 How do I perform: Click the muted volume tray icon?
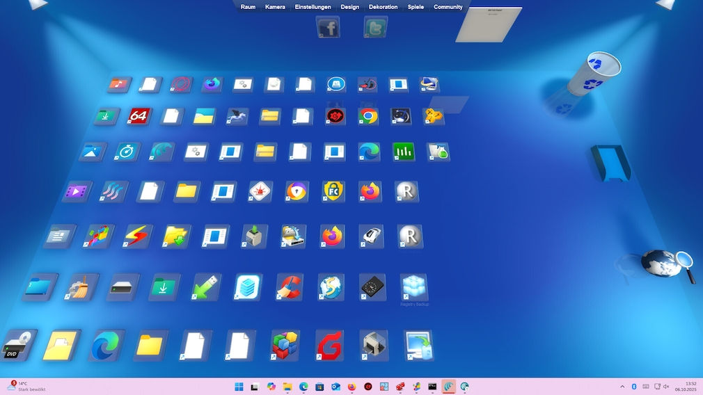[666, 387]
